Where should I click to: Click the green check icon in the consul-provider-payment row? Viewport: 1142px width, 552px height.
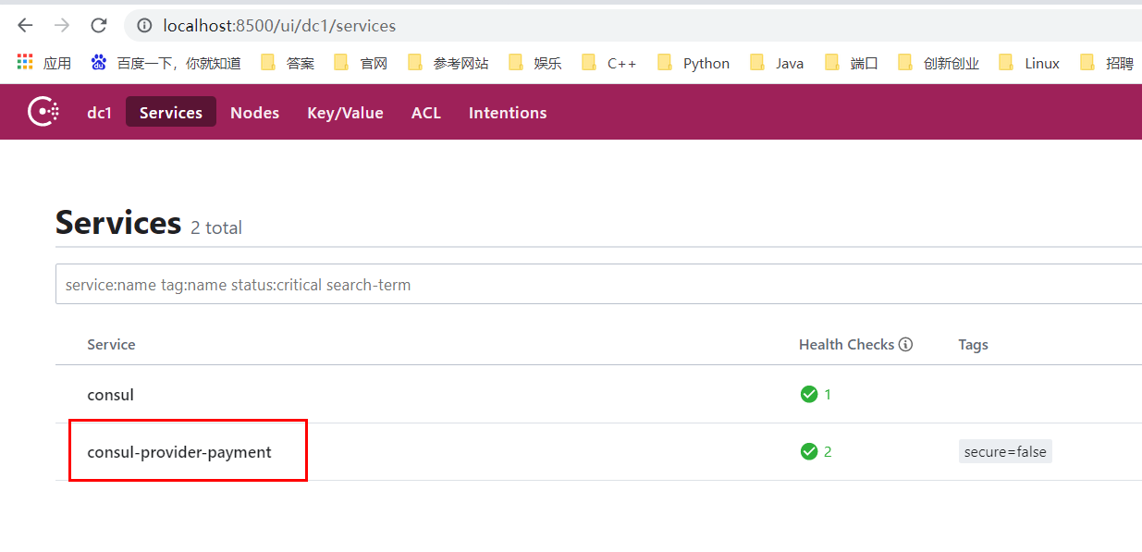point(809,451)
